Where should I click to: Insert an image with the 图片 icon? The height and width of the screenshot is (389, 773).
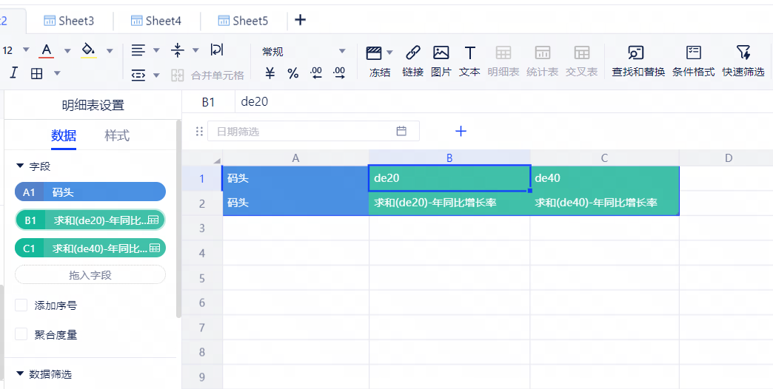(441, 53)
